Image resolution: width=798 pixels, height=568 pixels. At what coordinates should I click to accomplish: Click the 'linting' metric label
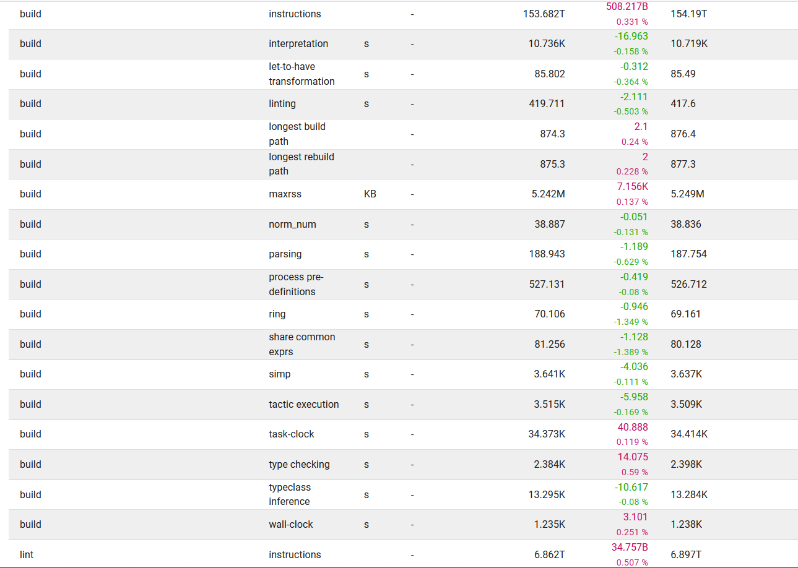tap(282, 104)
